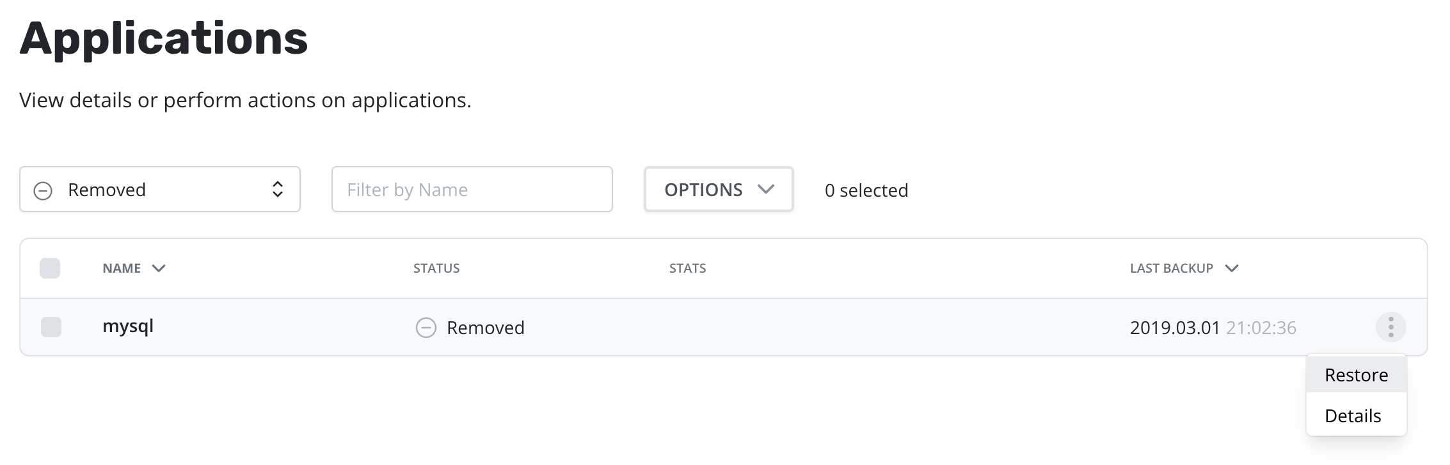
Task: Tick the mysql row checkbox
Action: (51, 327)
